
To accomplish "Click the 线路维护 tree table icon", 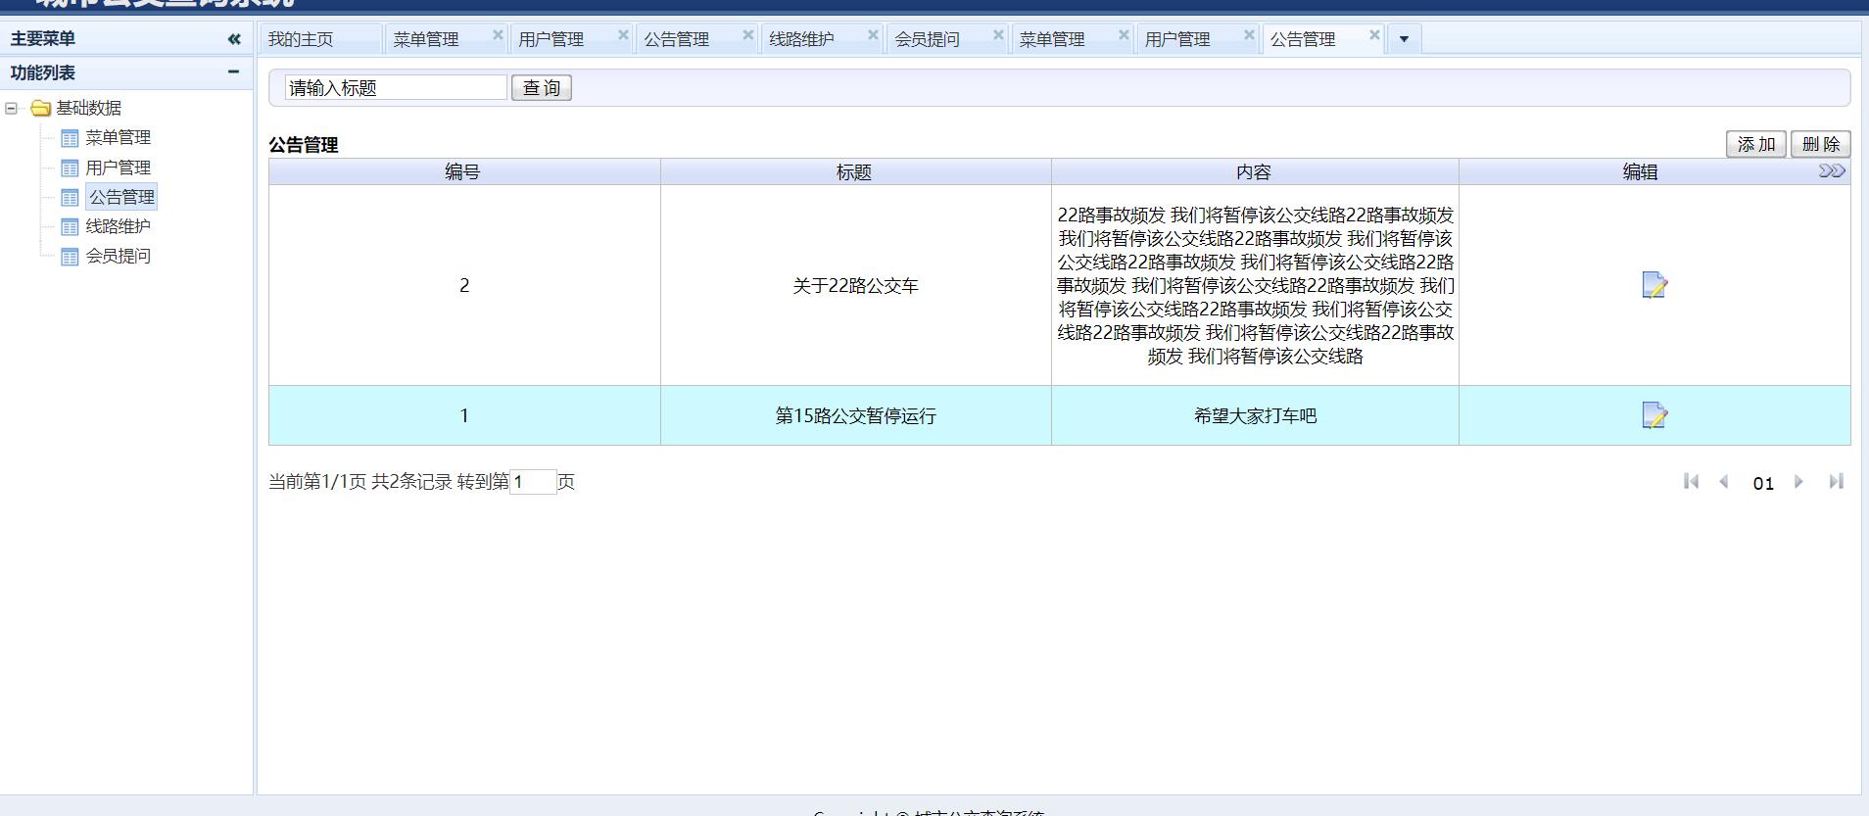I will [x=70, y=226].
